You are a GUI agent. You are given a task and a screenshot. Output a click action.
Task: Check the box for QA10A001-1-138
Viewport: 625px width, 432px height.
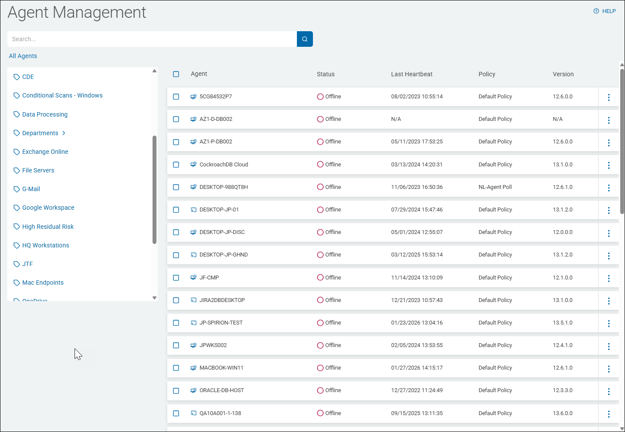pyautogui.click(x=176, y=413)
